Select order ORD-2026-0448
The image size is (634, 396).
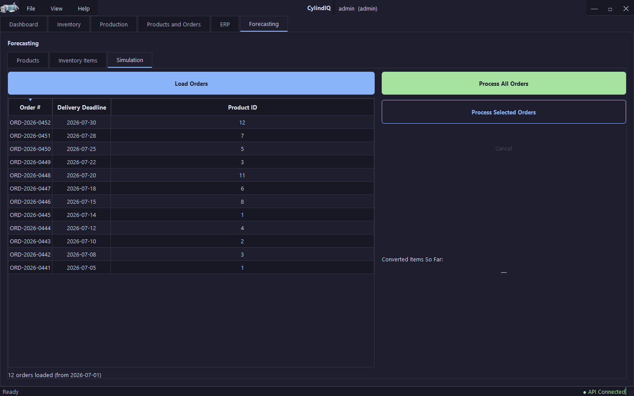coord(30,175)
